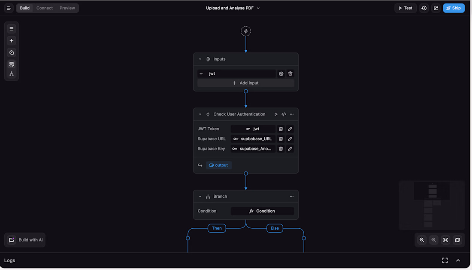Switch to the Connect tab

coord(45,8)
